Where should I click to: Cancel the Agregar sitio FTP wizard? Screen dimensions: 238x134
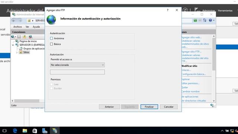[x=168, y=107]
